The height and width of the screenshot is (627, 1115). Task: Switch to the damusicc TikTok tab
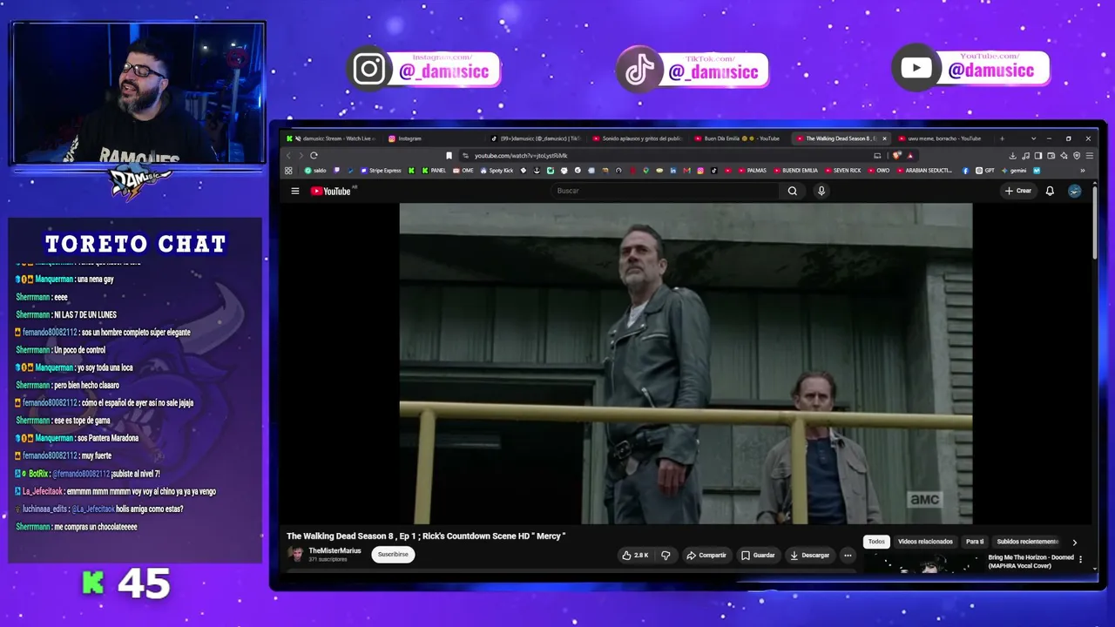point(535,138)
